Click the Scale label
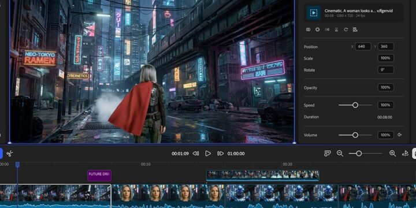The image size is (416, 208). click(309, 58)
